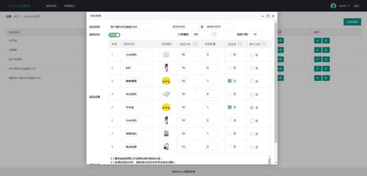Uncheck 无奖品 checkbox for 谢谢惠顾
The image size is (367, 176).
point(230,81)
